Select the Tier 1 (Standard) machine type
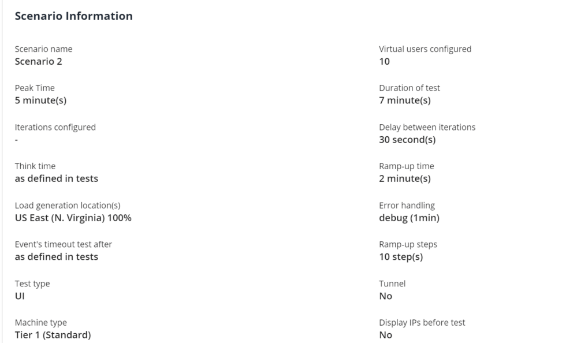566x343 pixels. (x=53, y=335)
